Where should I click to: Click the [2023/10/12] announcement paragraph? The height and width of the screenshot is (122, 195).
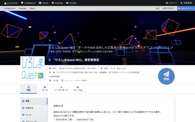click(x=108, y=114)
